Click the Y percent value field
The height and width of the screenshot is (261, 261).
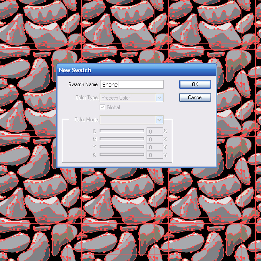point(154,147)
